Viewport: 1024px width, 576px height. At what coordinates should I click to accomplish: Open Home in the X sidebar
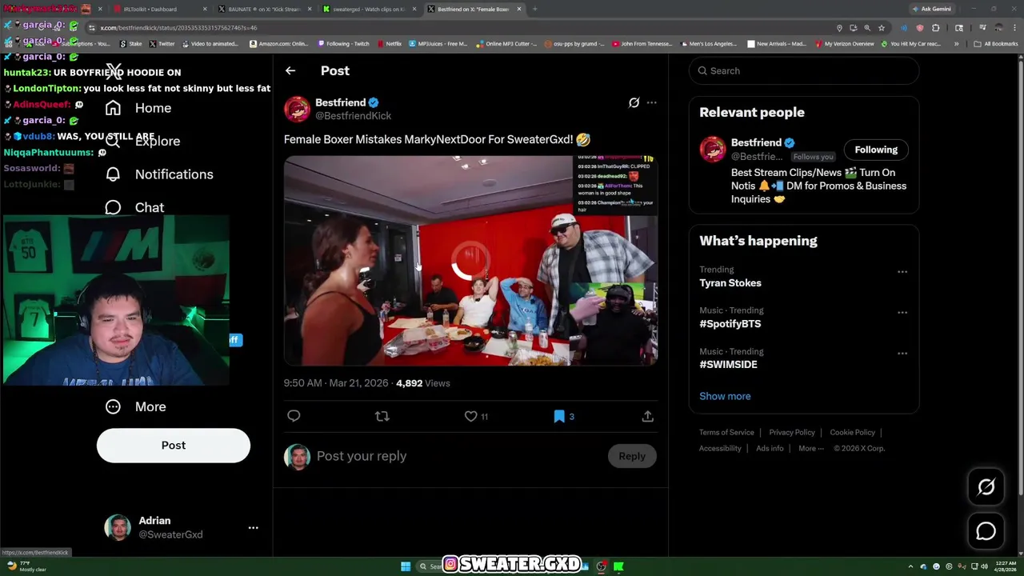coord(138,108)
